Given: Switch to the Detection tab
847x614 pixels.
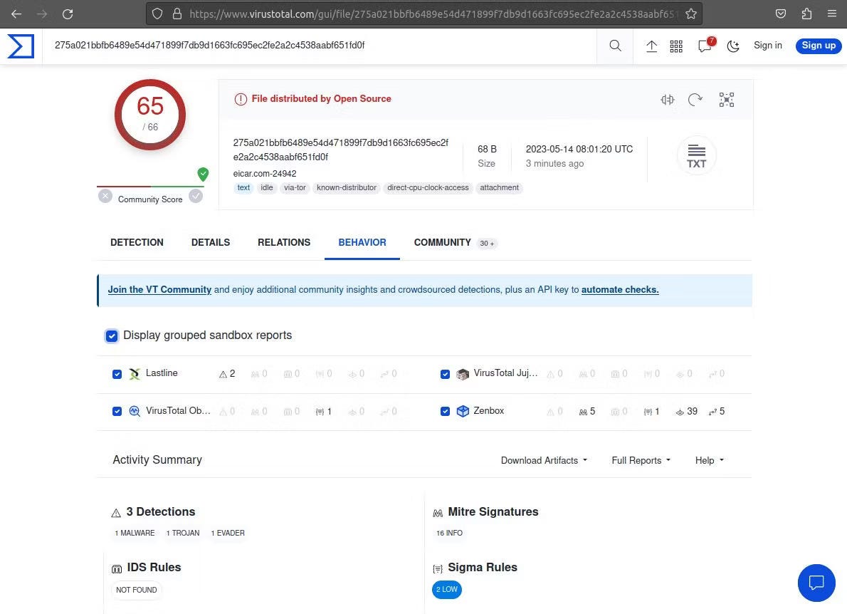Looking at the screenshot, I should 137,242.
